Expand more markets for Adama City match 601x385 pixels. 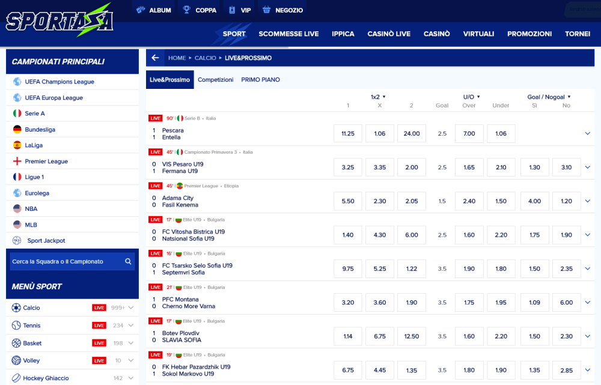tap(588, 201)
